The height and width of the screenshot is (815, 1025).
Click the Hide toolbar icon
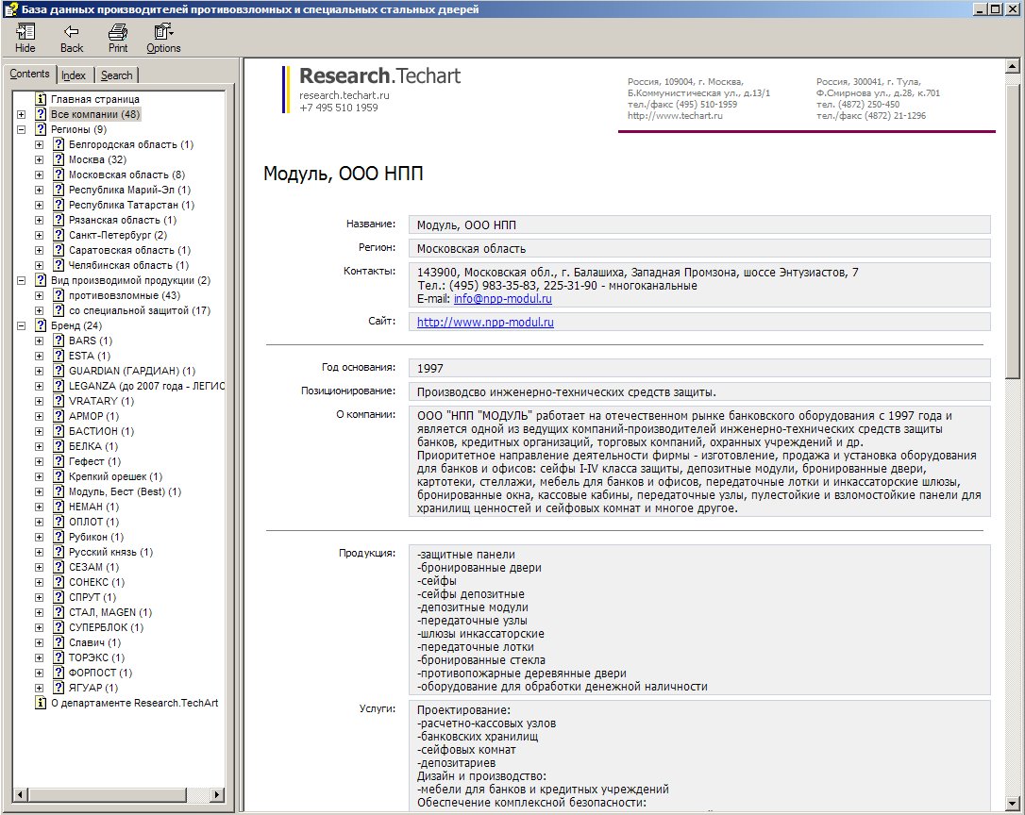click(x=25, y=32)
